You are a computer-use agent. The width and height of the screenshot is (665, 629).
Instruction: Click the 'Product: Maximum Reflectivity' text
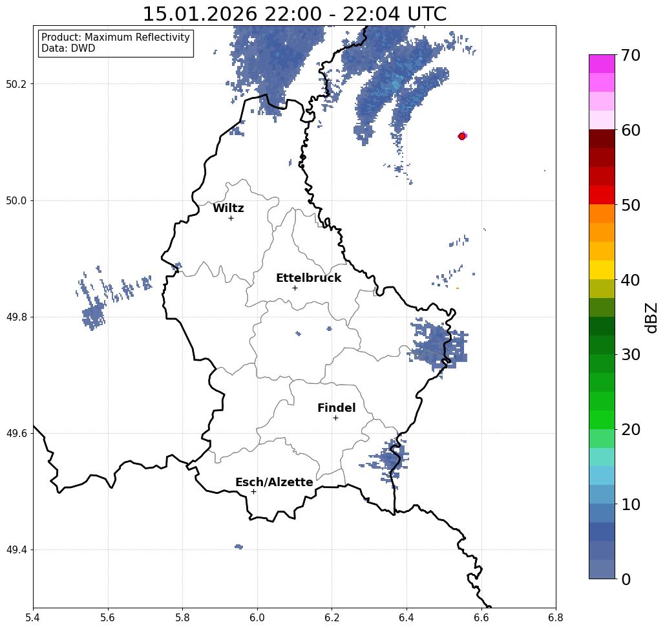(115, 37)
